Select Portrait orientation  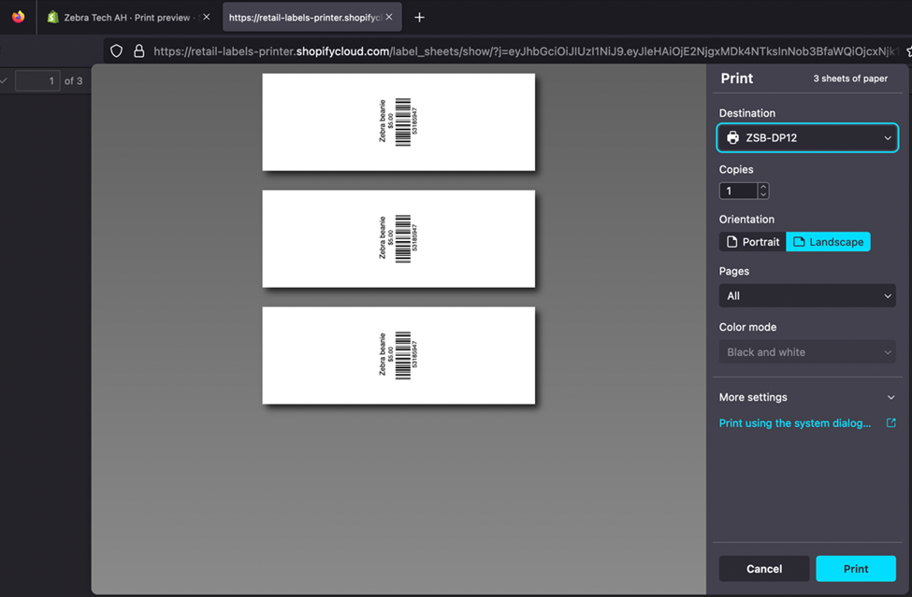[753, 242]
